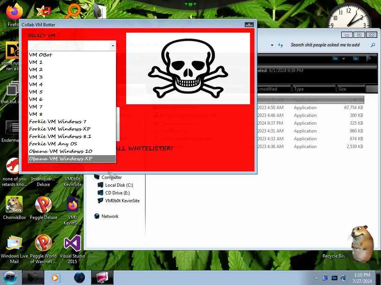Screen dimensions: 381x285
Task: Open the Firefox desktop shortcut
Action: pos(14,12)
